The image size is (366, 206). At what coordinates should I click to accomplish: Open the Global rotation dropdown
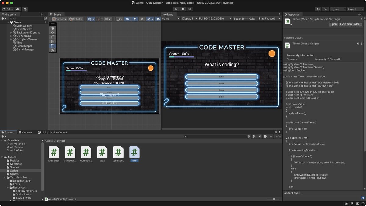click(x=76, y=19)
